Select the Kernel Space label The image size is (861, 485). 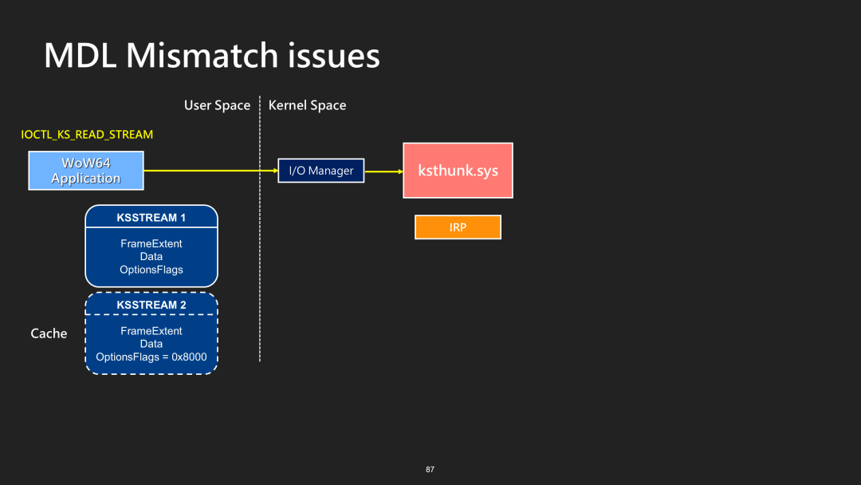click(307, 105)
